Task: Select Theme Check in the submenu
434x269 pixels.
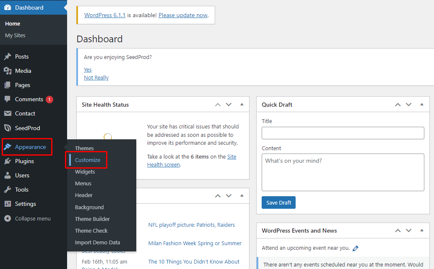Action: pos(91,231)
